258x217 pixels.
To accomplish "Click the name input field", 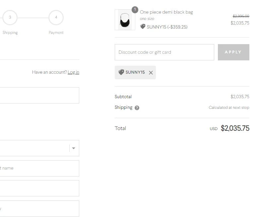I will pos(39,169).
